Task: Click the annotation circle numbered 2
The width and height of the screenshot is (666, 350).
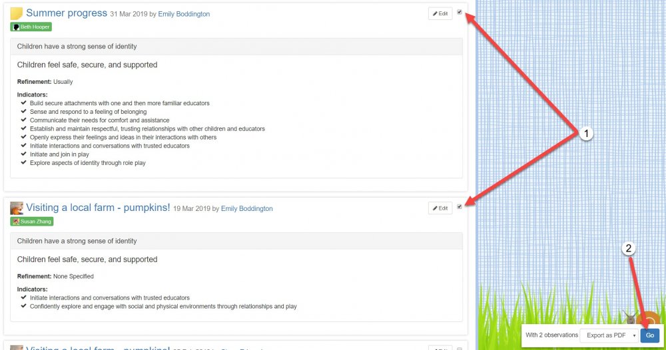Action: (629, 249)
